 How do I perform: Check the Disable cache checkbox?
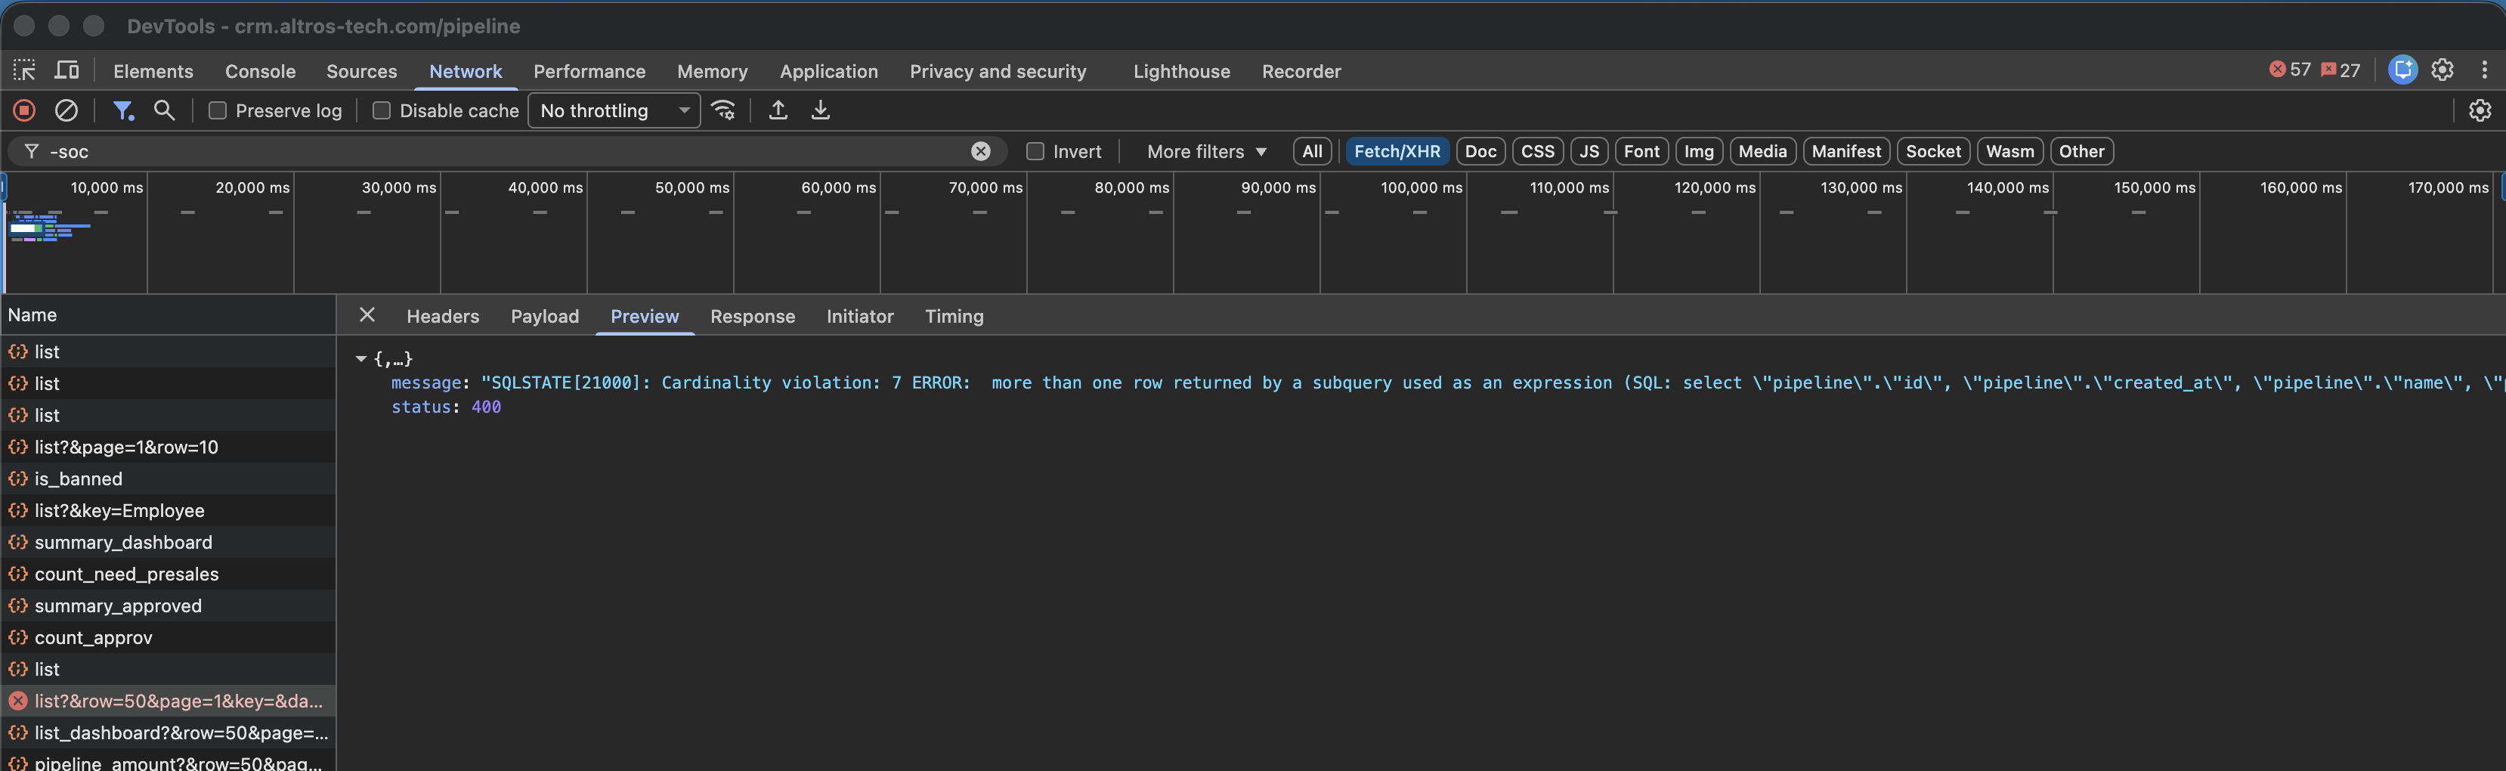coord(382,111)
